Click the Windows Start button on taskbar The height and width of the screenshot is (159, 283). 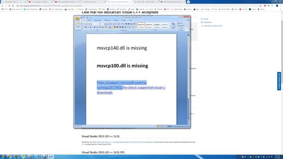pos(3,157)
